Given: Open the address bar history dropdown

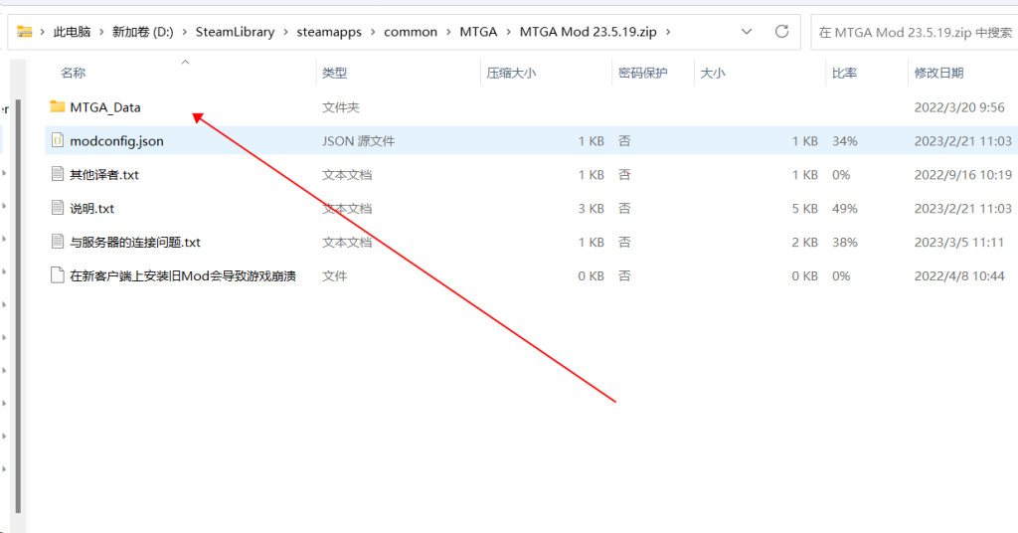Looking at the screenshot, I should tap(747, 31).
